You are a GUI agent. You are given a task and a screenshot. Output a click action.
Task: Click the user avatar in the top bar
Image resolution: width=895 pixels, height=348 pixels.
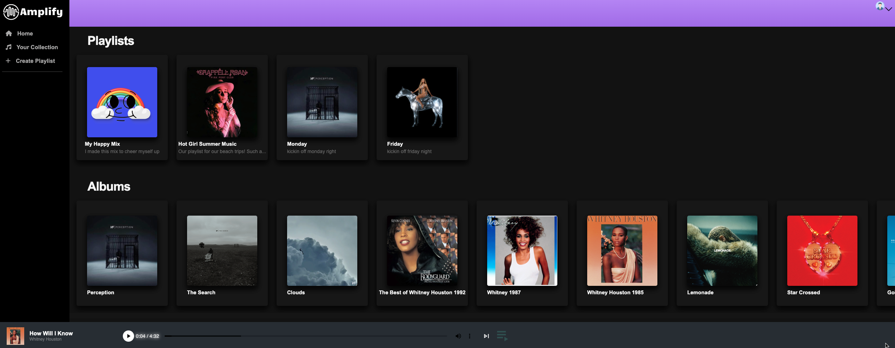point(881,6)
